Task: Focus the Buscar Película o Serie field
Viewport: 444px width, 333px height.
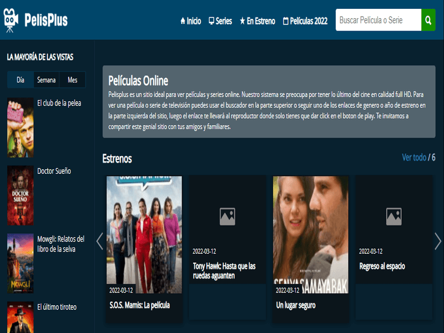Action: point(379,20)
